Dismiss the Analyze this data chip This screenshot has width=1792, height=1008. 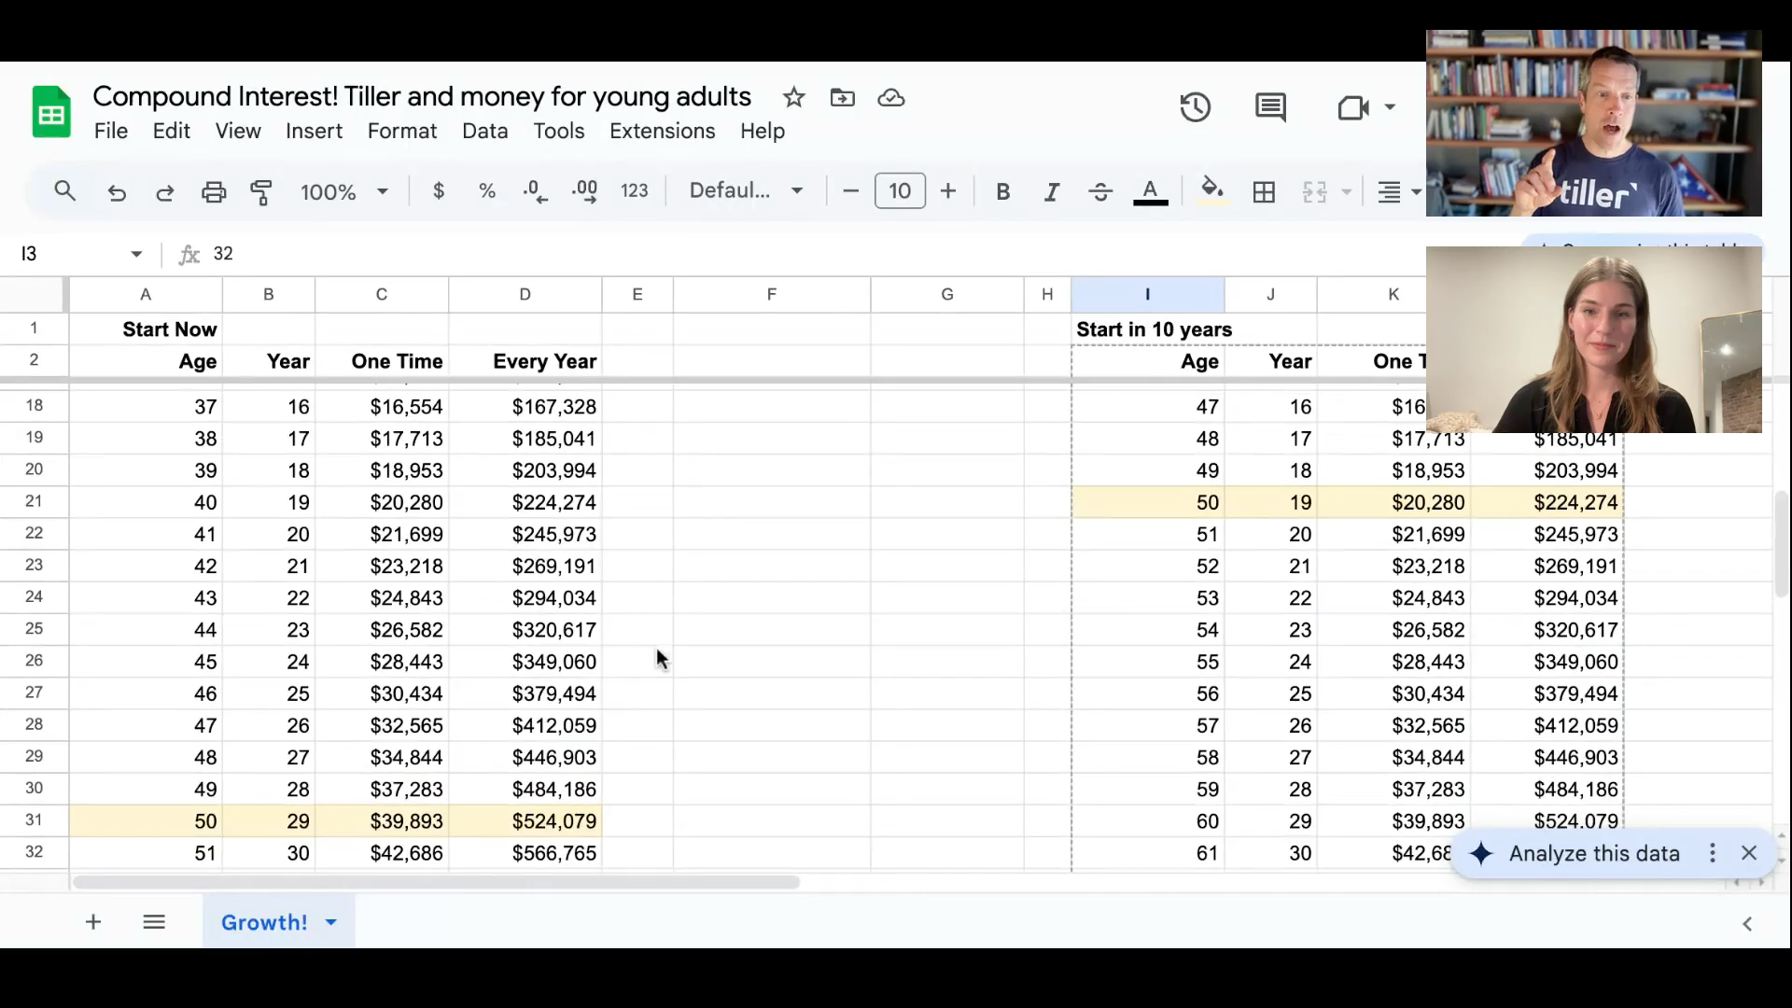pos(1749,853)
